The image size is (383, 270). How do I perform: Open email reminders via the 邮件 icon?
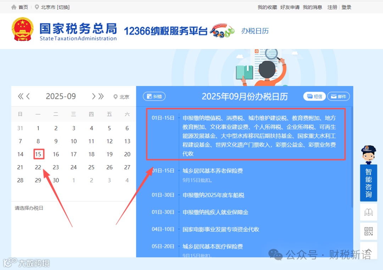338,96
